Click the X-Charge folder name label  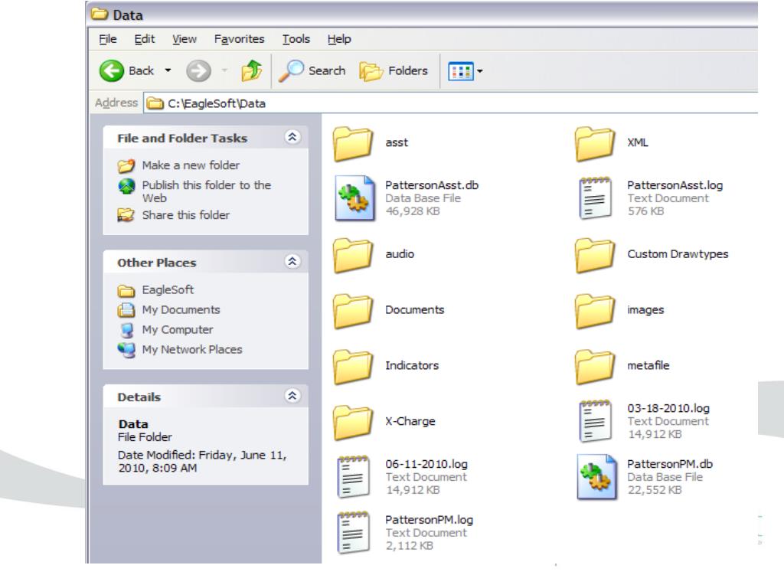(x=410, y=421)
